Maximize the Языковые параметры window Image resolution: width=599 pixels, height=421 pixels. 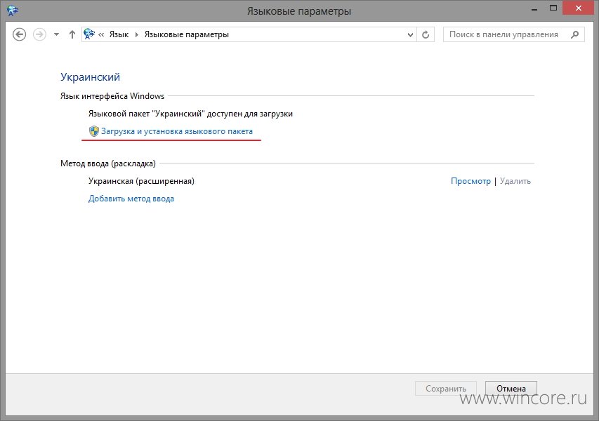[553, 8]
